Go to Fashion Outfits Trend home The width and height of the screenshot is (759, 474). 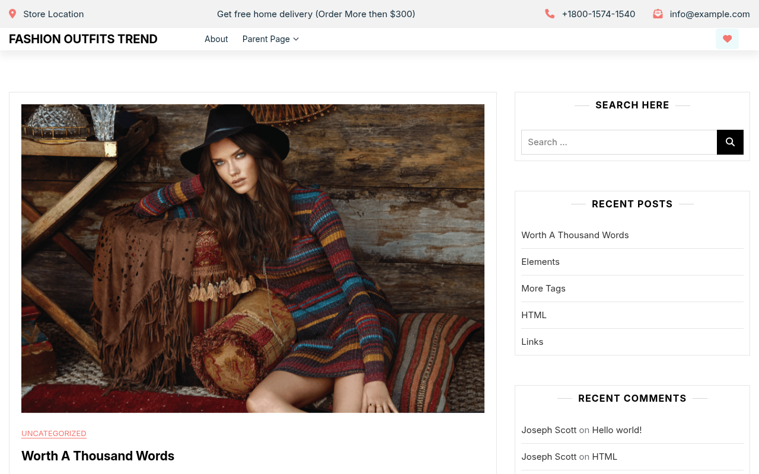pyautogui.click(x=83, y=39)
